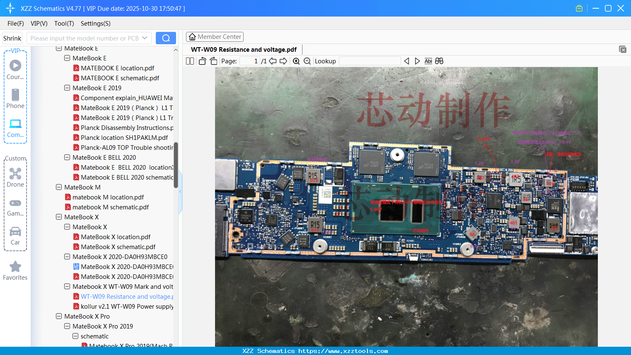Click the blue search magnifier button
631x355 pixels.
tap(166, 38)
